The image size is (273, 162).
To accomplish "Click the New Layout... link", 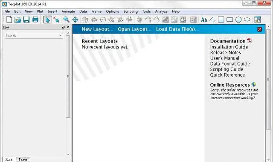I will 97,29.
